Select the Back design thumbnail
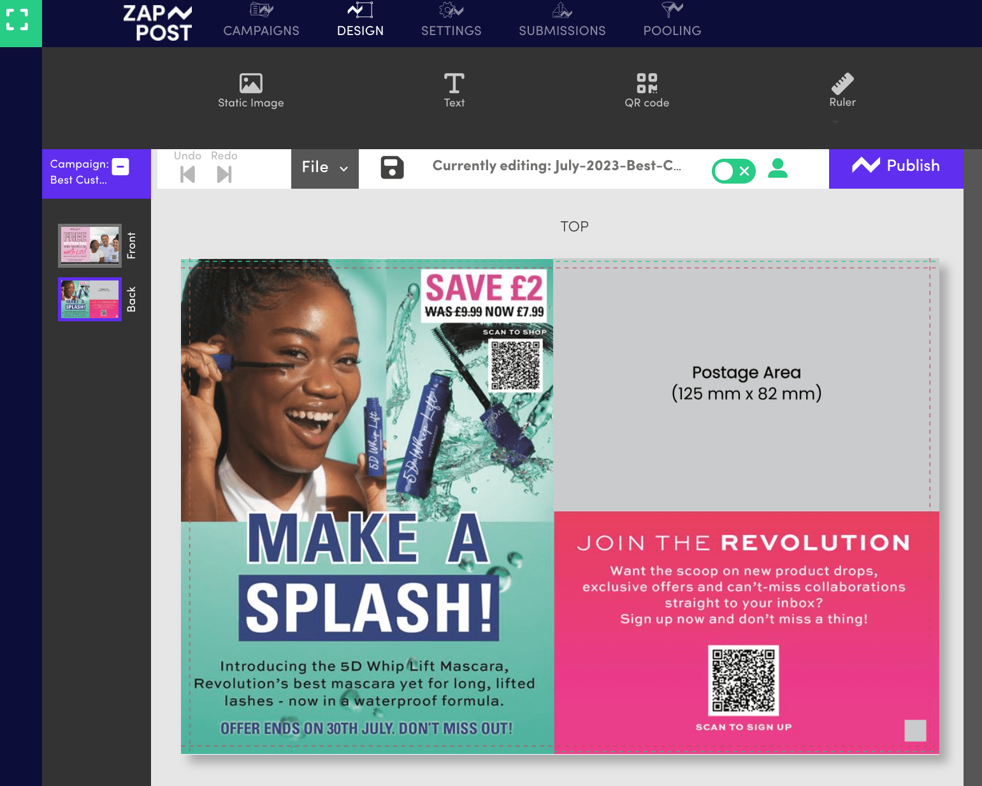982x786 pixels. (89, 299)
